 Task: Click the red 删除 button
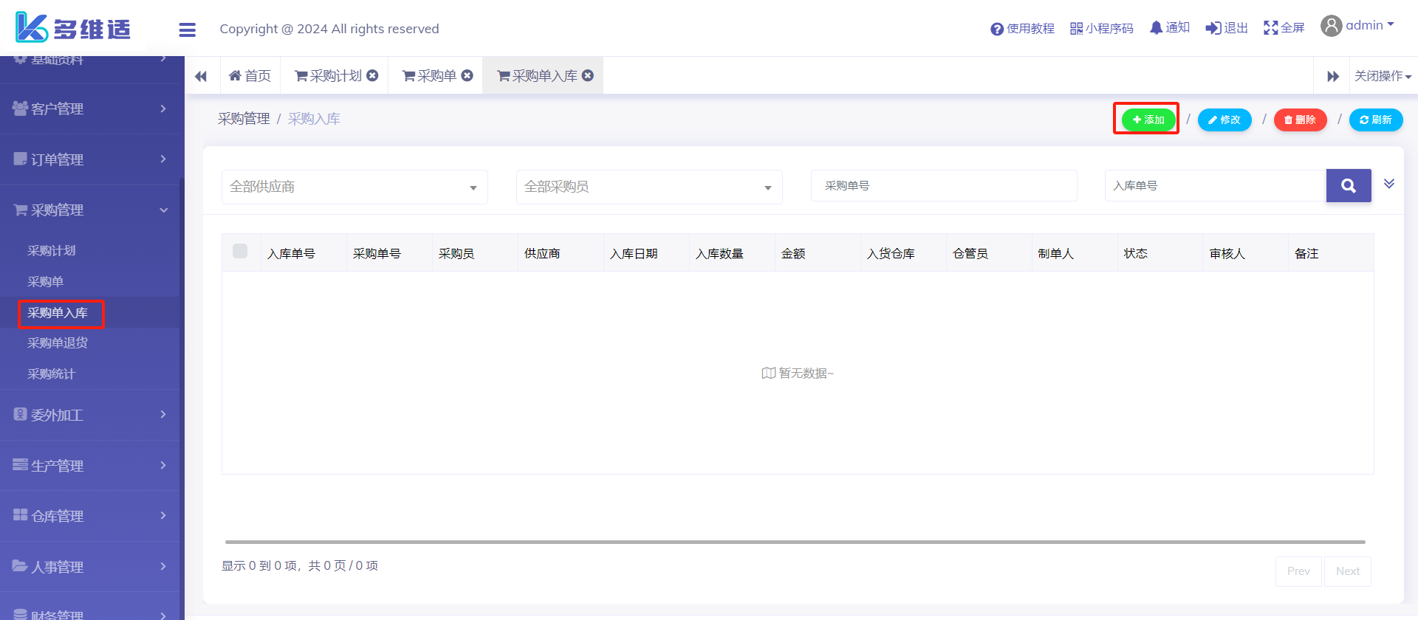tap(1300, 120)
